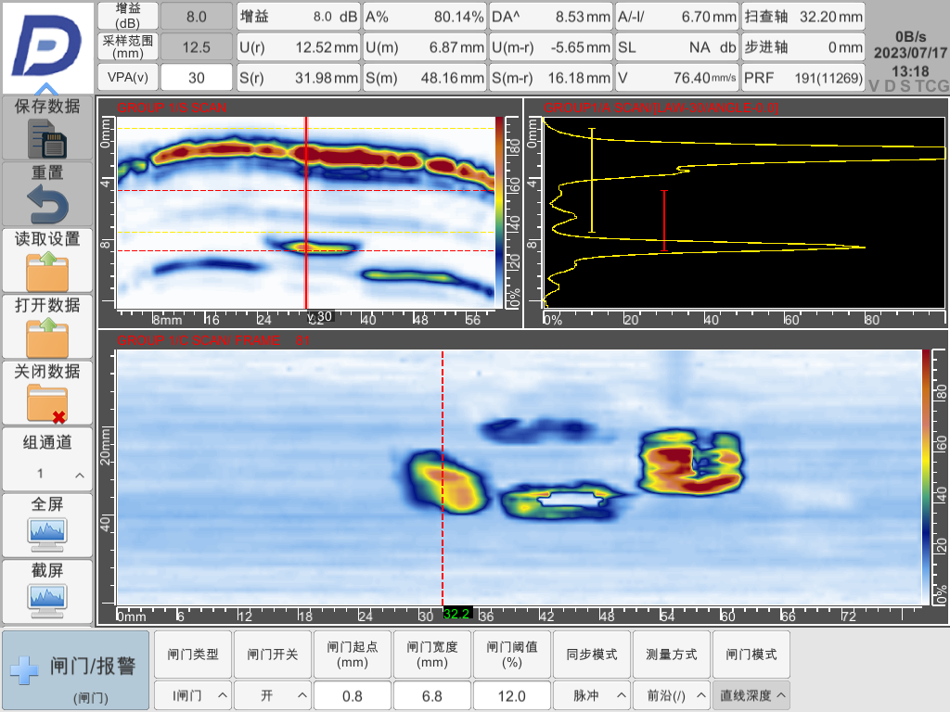Click the Read Settings folder icon
The height and width of the screenshot is (712, 950).
tap(46, 271)
